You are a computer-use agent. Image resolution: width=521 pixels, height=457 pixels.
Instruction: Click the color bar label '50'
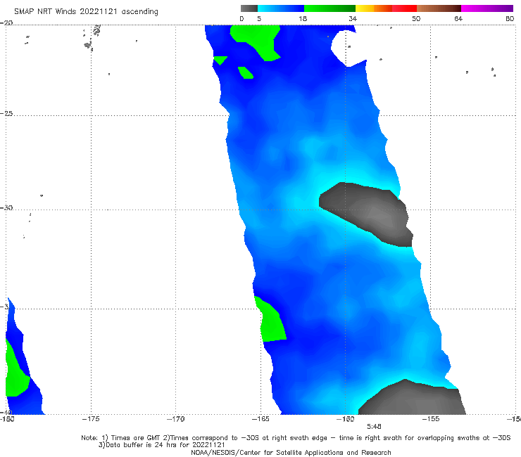[416, 18]
